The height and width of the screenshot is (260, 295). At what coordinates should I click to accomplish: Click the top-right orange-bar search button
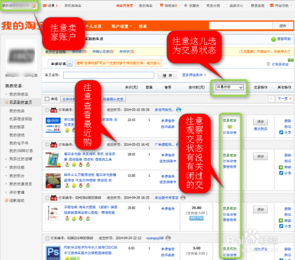tap(283, 25)
